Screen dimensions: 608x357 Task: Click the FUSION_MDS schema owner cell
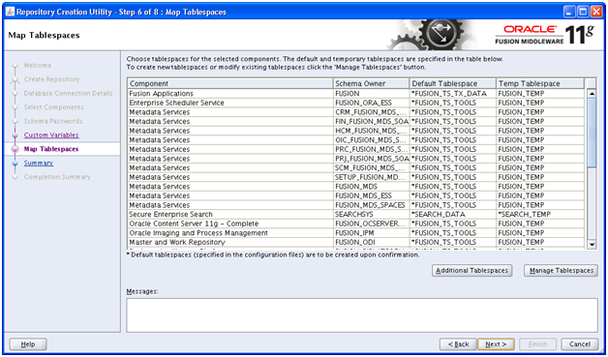click(371, 187)
